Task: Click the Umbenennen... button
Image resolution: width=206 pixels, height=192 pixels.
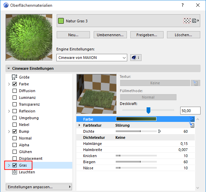Action: coord(110,35)
